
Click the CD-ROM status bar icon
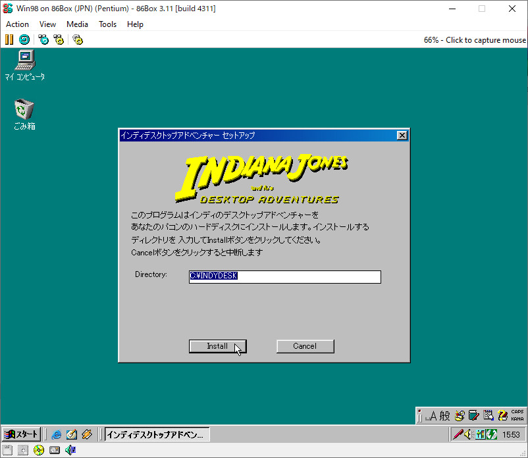(39, 450)
